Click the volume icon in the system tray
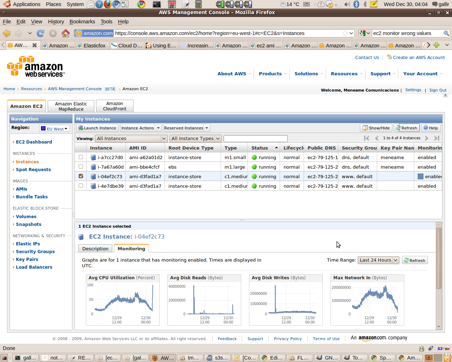Screen dimensions: 452x362 [347, 4]
